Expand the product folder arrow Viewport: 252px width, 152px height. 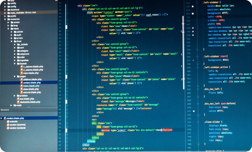tap(15, 96)
